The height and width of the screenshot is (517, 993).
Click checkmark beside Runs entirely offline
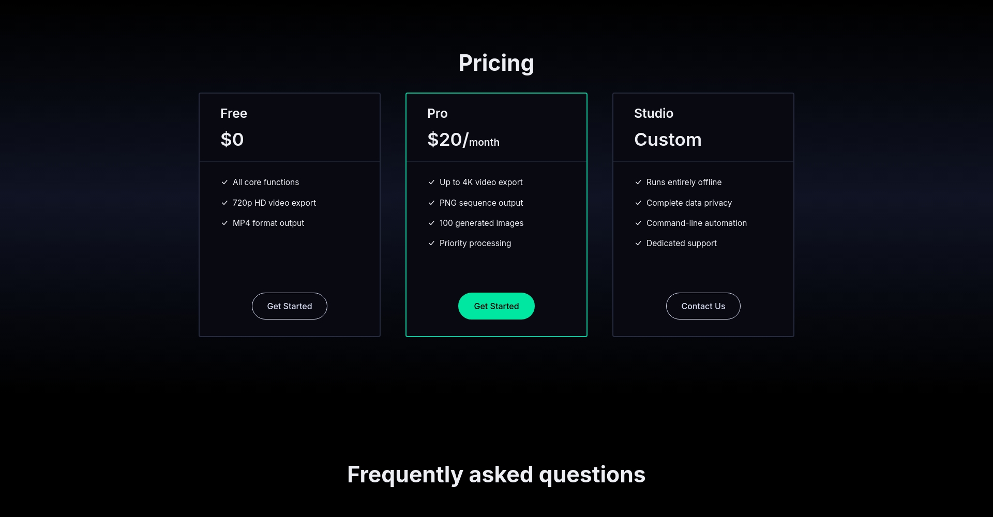tap(638, 183)
